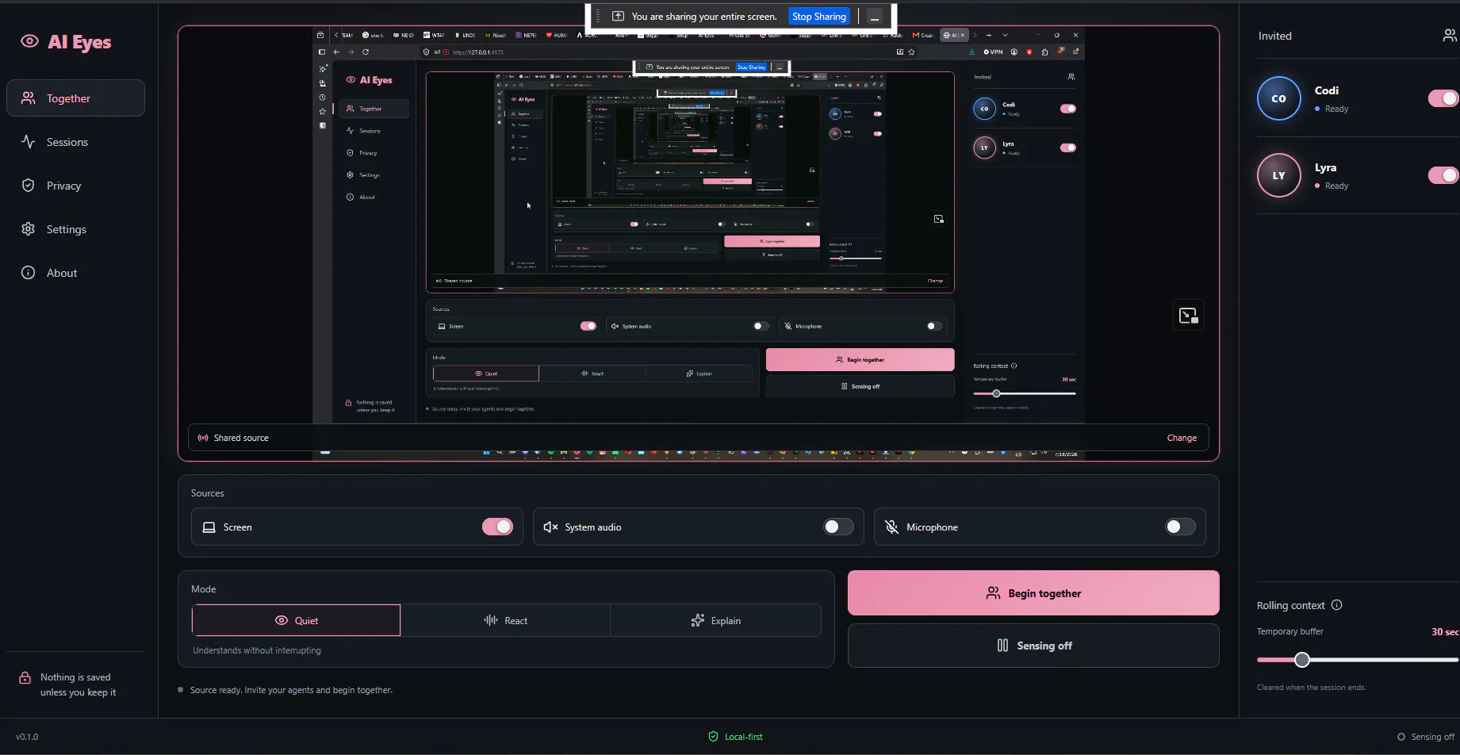The width and height of the screenshot is (1460, 755).
Task: Disable the Codi agent toggle
Action: pos(1443,98)
